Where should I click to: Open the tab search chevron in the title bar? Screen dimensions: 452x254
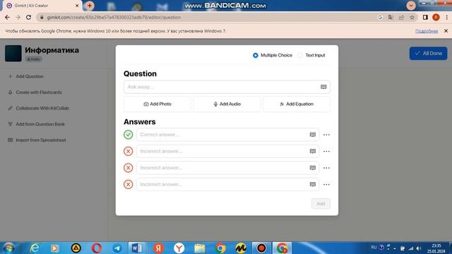point(411,6)
